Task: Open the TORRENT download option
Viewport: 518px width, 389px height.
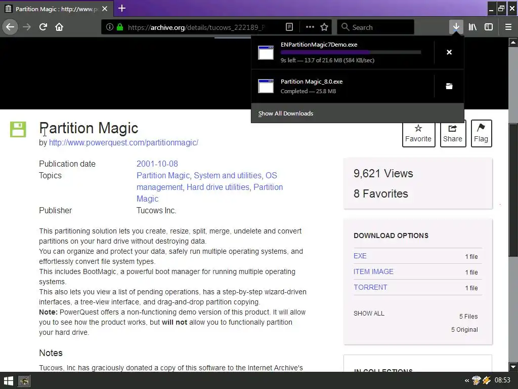Action: 370,288
